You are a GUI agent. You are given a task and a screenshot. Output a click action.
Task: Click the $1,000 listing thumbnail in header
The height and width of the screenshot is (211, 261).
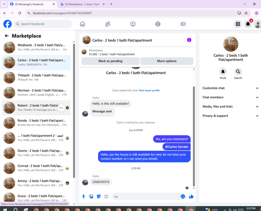point(84,52)
